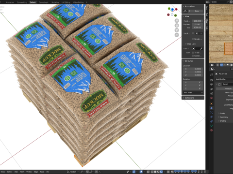This screenshot has width=233, height=174.
Task: Open the Vertex menu in viewport header
Action: coord(29,172)
